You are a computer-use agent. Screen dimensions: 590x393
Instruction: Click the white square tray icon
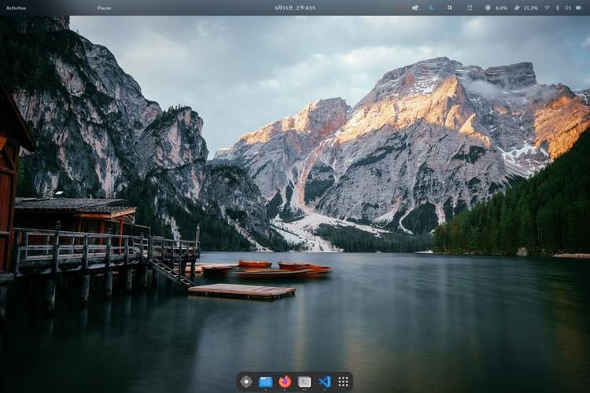click(449, 8)
